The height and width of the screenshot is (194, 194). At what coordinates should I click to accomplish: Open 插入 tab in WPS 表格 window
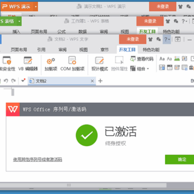16,32
